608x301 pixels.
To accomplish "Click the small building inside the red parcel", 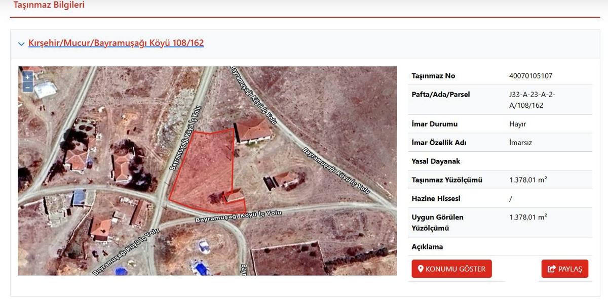I will pos(234,196).
